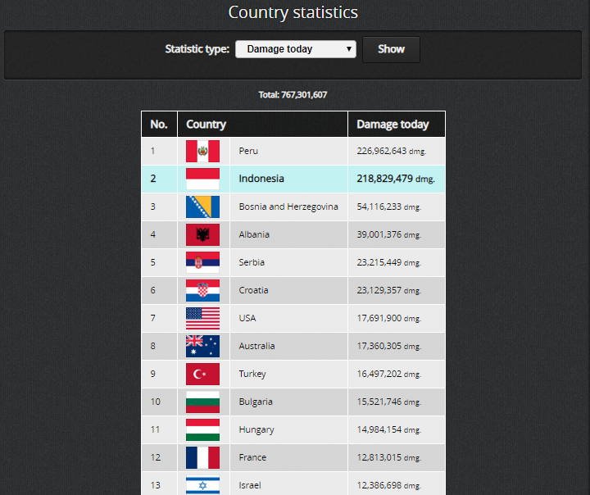Click the Bosnia and Herzegovina flag

pos(202,207)
